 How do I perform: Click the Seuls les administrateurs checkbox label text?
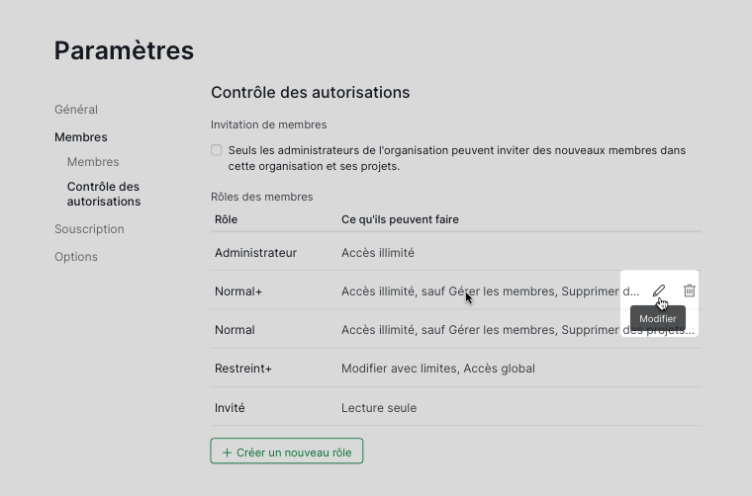coord(457,158)
